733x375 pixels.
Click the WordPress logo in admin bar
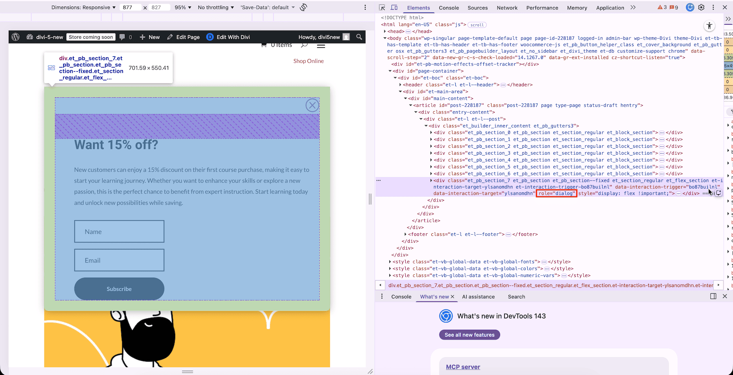pyautogui.click(x=15, y=37)
